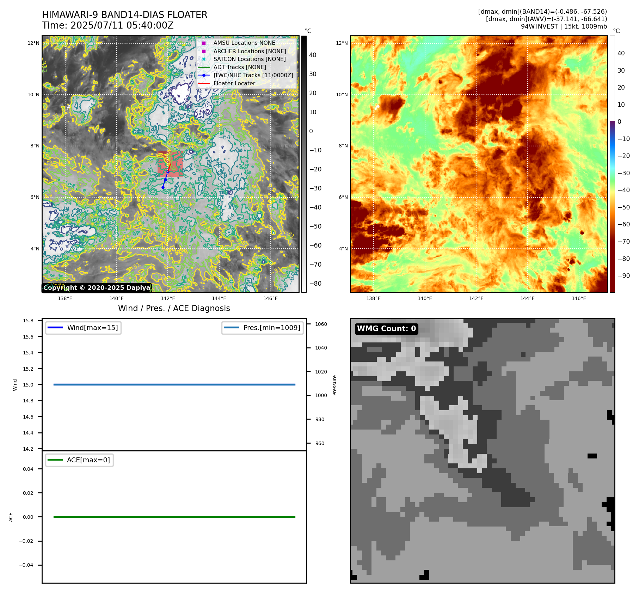The image size is (639, 596).
Task: Click the rainbow temperature colorbar of the right map
Action: click(x=612, y=164)
